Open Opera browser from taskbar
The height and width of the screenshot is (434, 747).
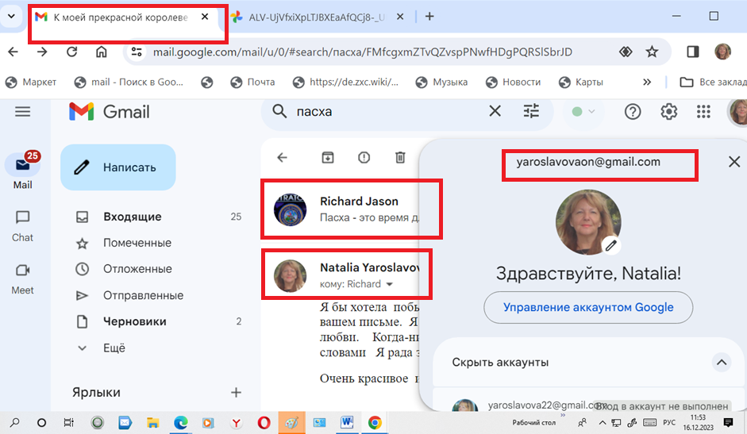tap(264, 423)
